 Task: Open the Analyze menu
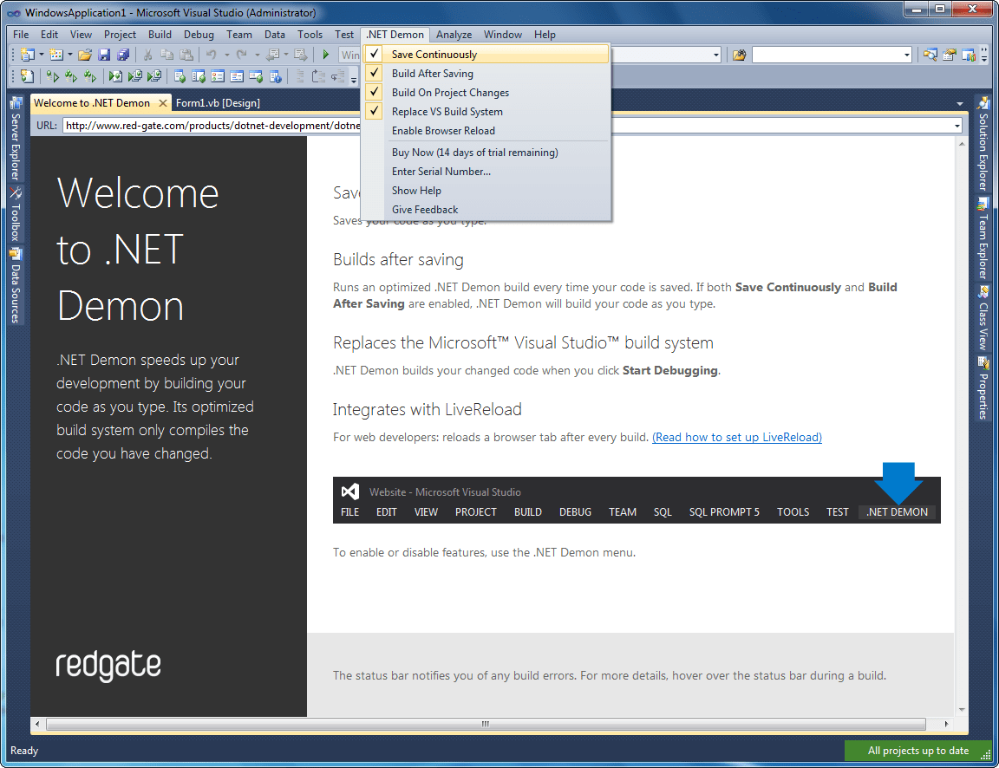tap(454, 35)
